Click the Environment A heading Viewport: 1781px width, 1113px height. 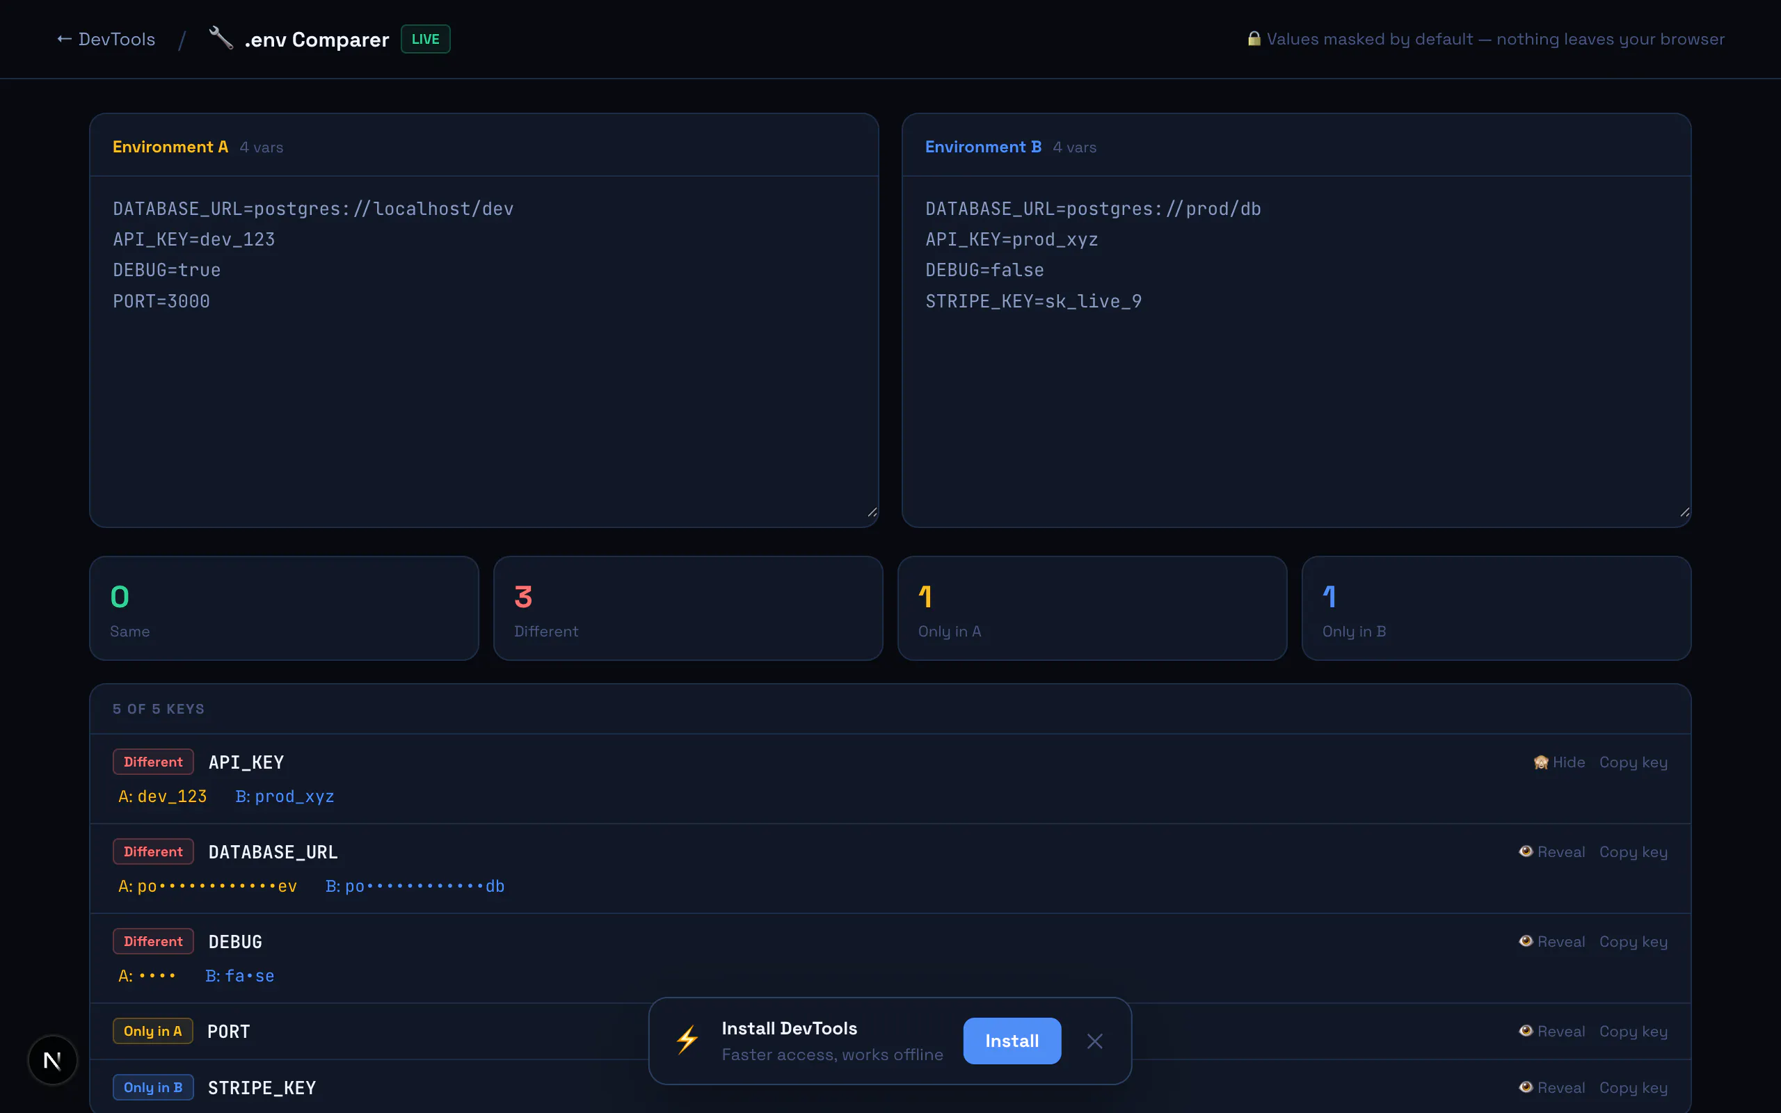[170, 147]
